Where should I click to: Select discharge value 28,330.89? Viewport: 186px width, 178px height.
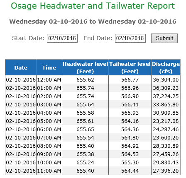pos(166,146)
